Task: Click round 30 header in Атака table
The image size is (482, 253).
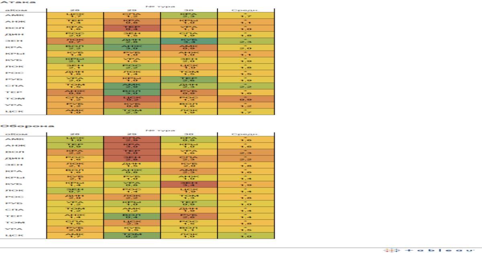Action: click(x=189, y=10)
